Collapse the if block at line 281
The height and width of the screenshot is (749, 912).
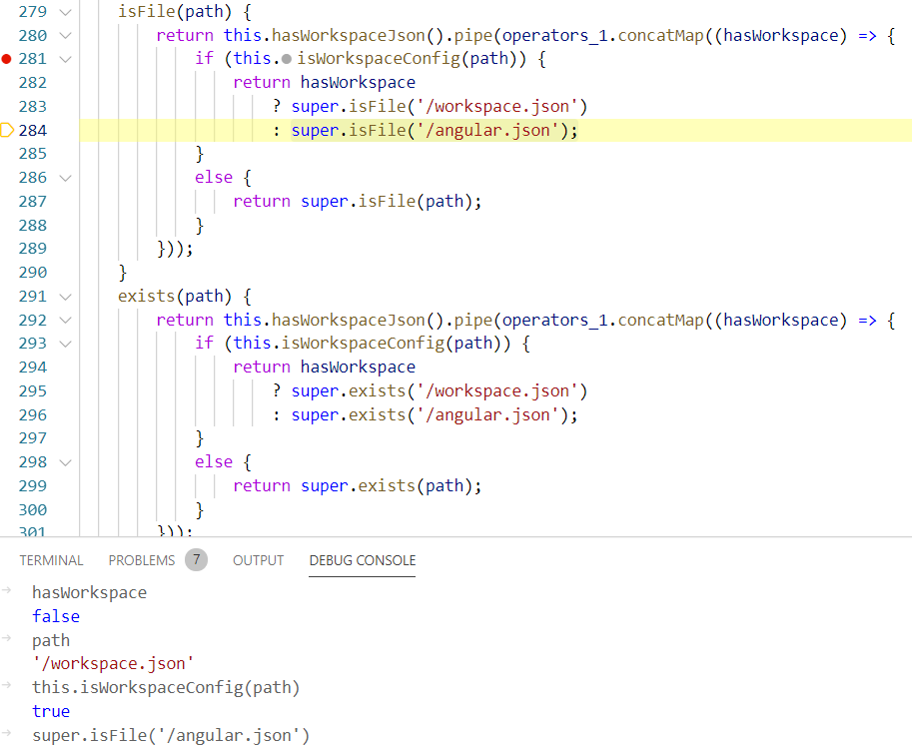click(66, 59)
